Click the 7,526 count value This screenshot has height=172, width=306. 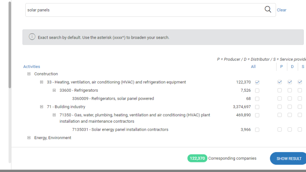(x=246, y=90)
